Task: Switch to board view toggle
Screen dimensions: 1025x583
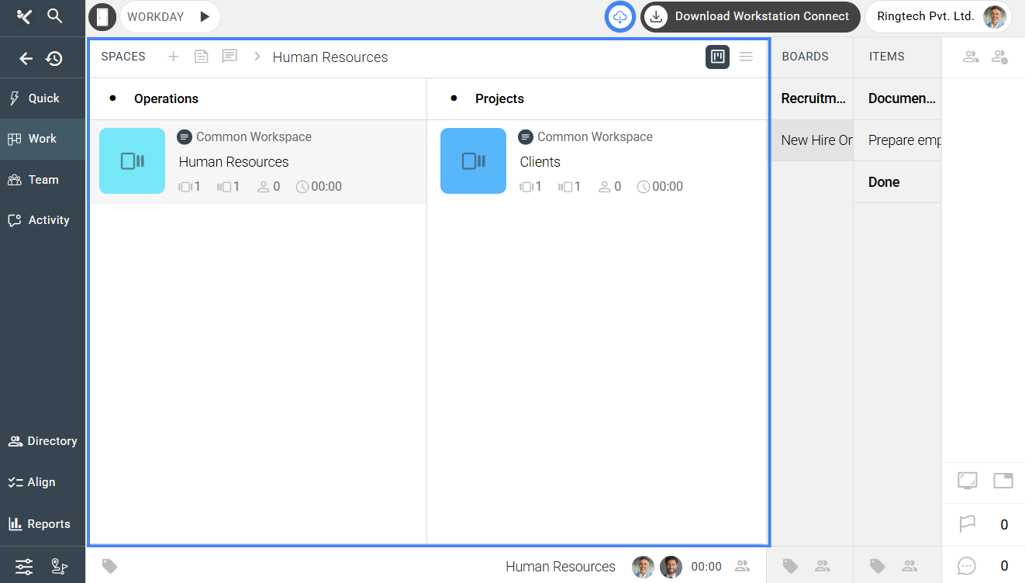Action: [717, 57]
